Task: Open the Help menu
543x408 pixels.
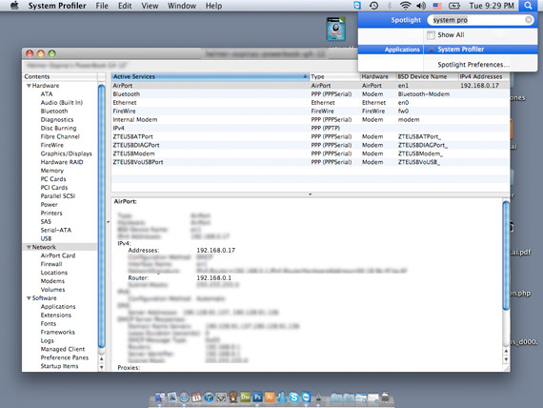Action: (x=213, y=6)
